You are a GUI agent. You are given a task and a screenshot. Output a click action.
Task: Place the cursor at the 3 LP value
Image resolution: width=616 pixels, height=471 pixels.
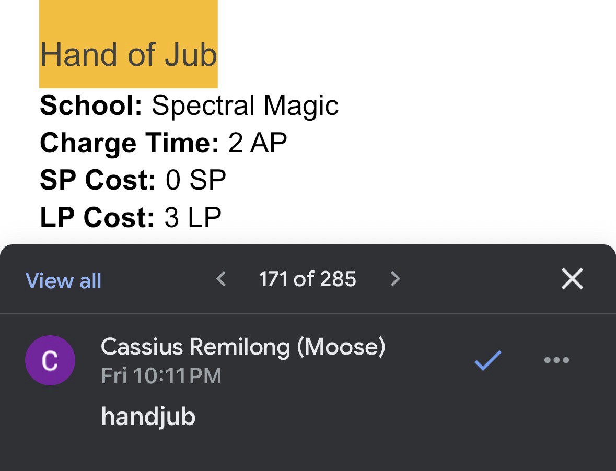tap(193, 217)
